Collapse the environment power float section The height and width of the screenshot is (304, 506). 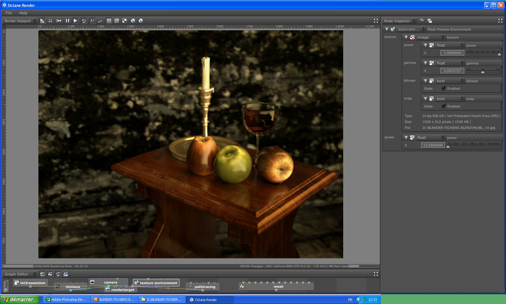point(406,137)
